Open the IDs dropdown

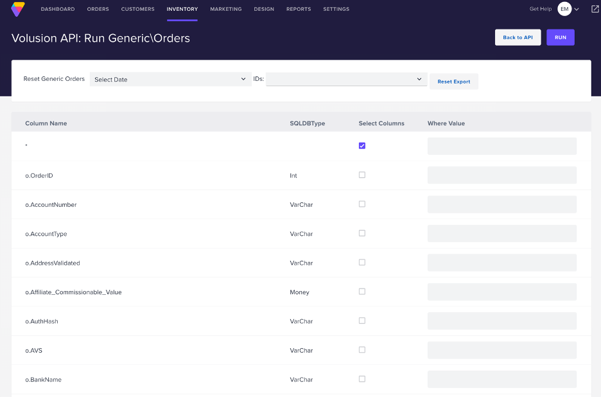[x=347, y=79]
